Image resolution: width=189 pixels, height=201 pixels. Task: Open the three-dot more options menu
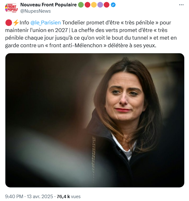[181, 5]
